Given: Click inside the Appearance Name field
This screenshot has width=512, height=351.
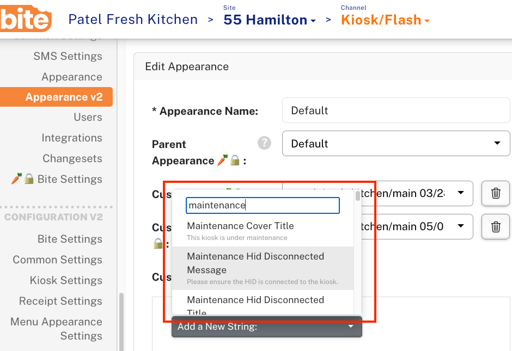Looking at the screenshot, I should [x=396, y=110].
